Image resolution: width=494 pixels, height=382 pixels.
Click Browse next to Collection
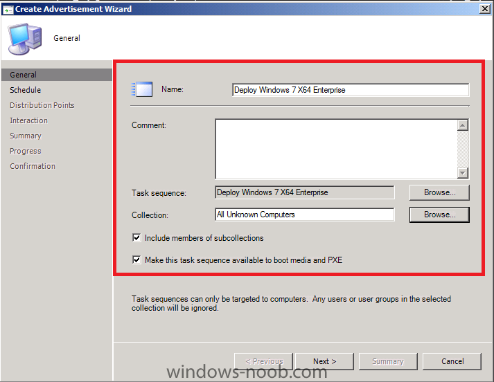tap(439, 215)
